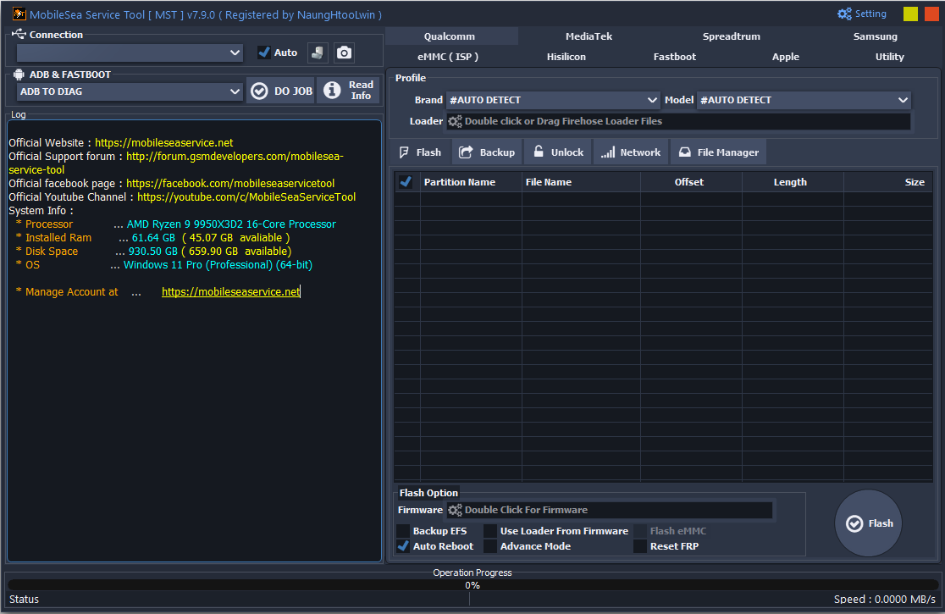This screenshot has height=614, width=945.
Task: Click the Backup share icon
Action: point(466,152)
